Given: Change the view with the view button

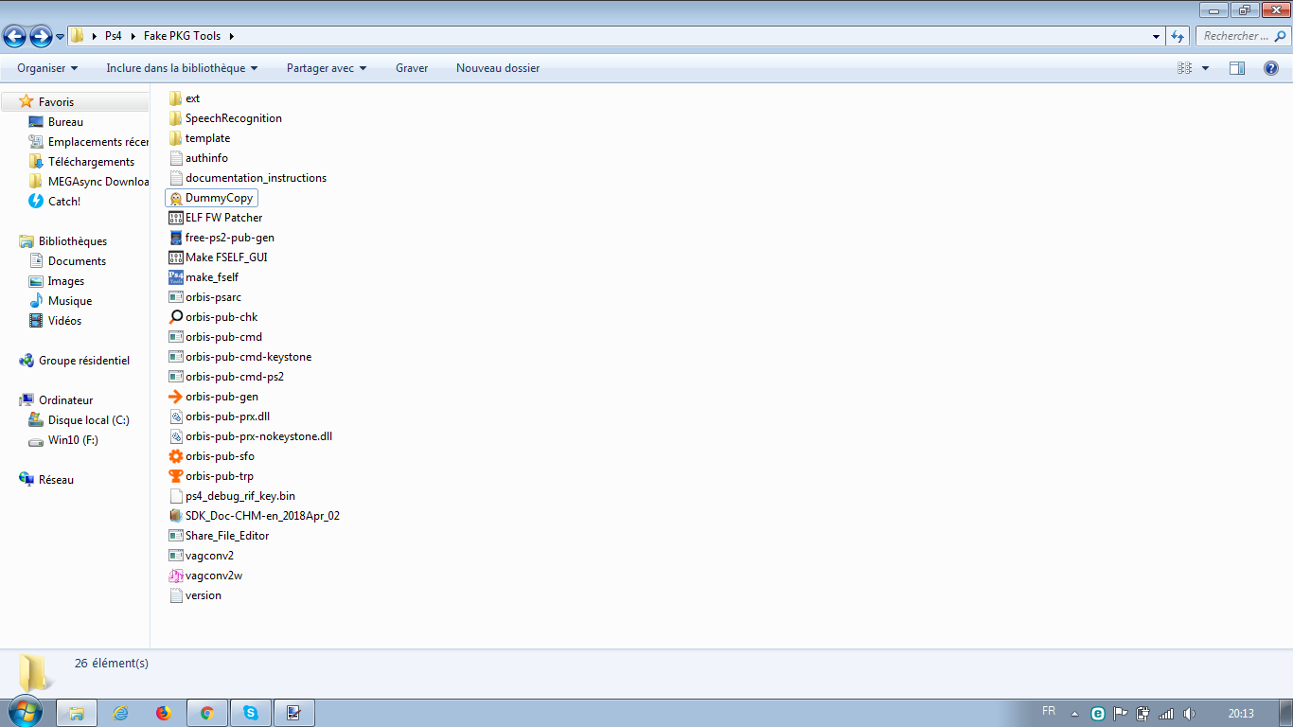Looking at the screenshot, I should click(x=1184, y=68).
